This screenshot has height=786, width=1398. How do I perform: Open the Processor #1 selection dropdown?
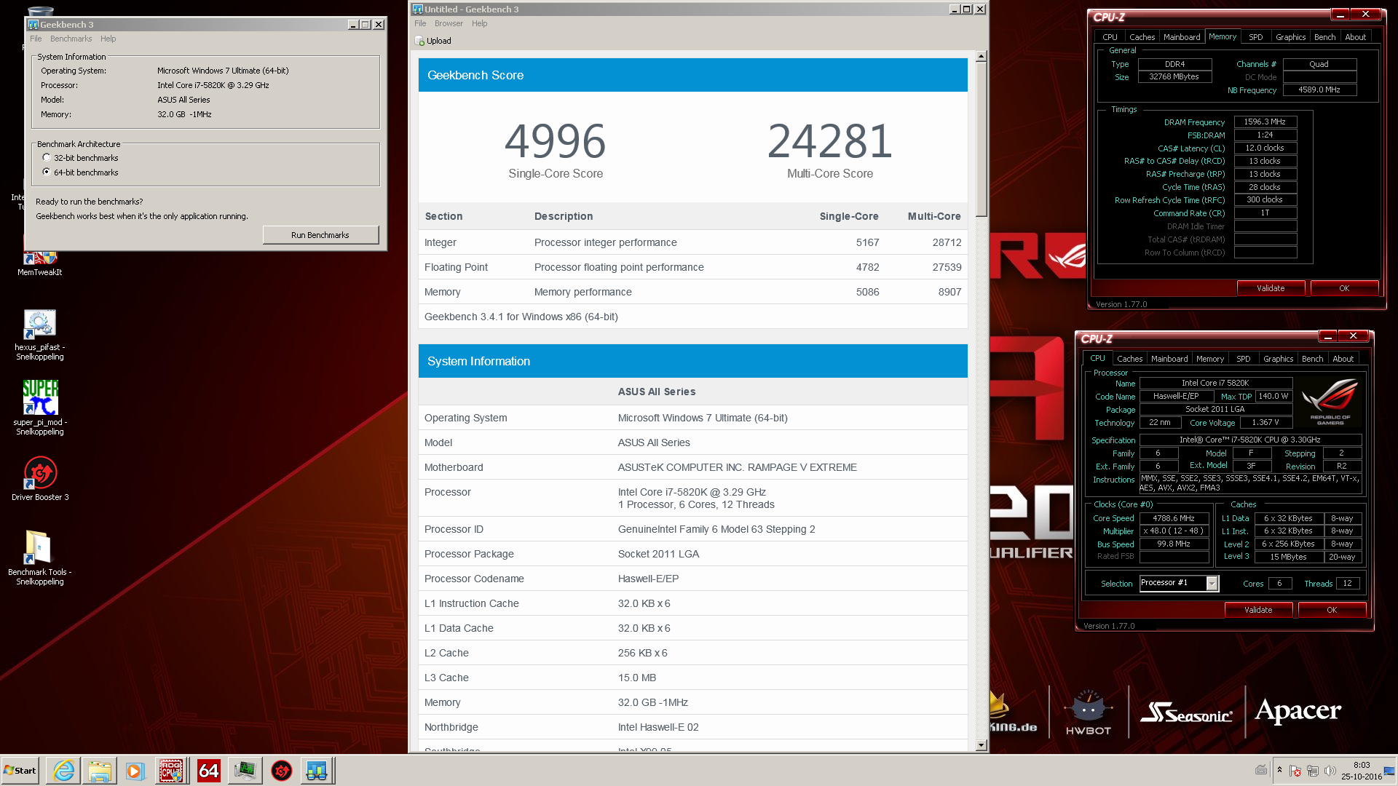click(x=1212, y=584)
